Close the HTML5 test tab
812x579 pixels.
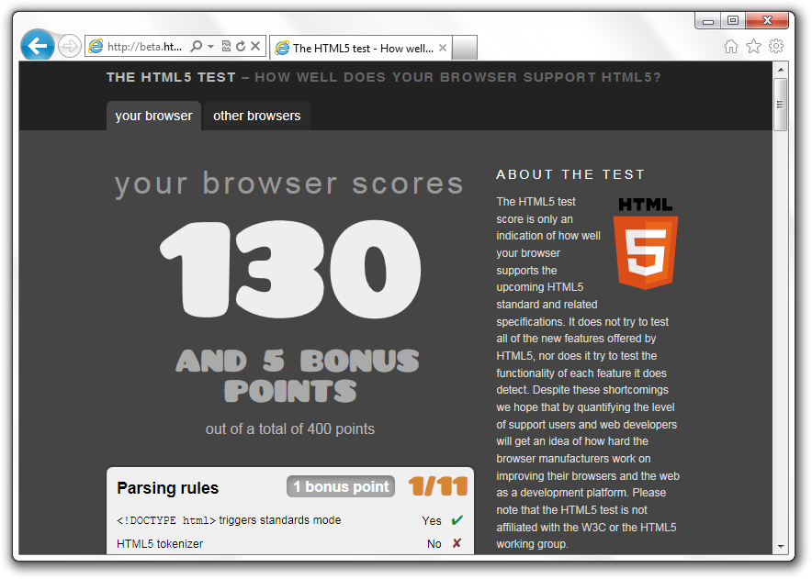443,48
